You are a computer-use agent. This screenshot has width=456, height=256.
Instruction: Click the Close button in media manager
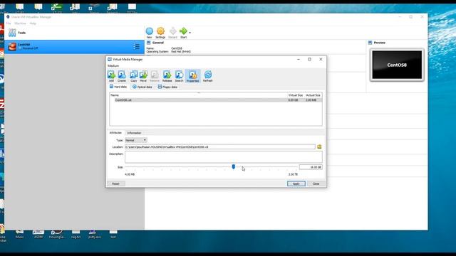[316, 183]
